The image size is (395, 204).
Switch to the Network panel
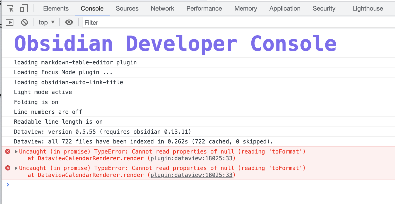[x=162, y=8]
